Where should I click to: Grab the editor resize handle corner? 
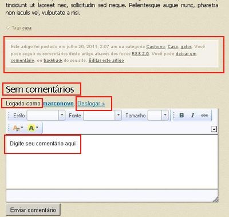(x=215, y=199)
